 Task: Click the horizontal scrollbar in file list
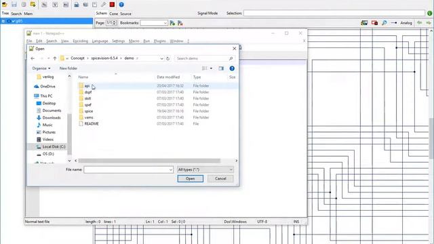[x=149, y=161]
